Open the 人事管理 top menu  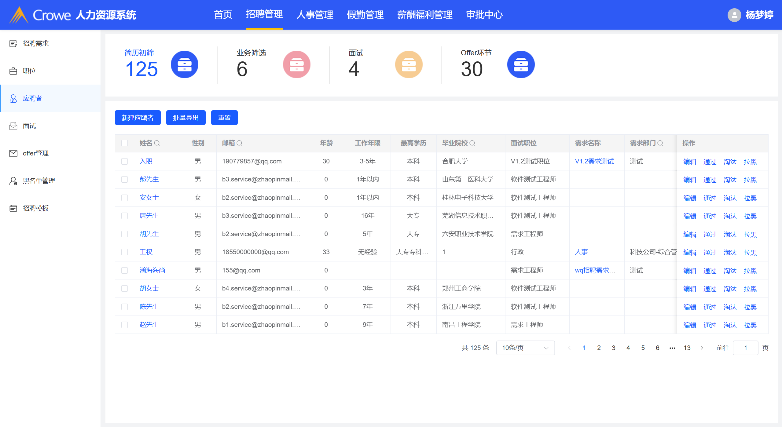point(315,15)
